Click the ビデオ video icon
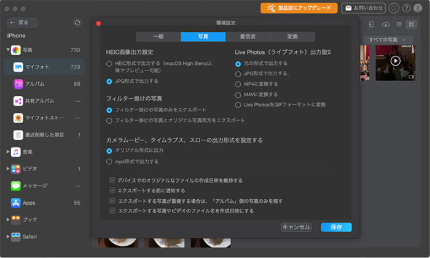 click(15, 169)
